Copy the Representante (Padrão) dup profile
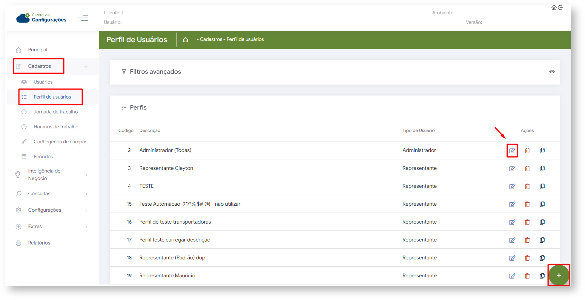Screen dimensions: 585x300 pyautogui.click(x=542, y=258)
